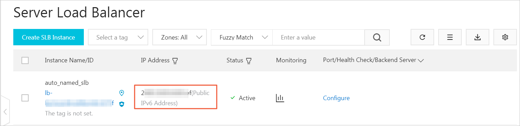Focus the Enter a value search field
Screen dimensions: 520x126
click(x=319, y=37)
